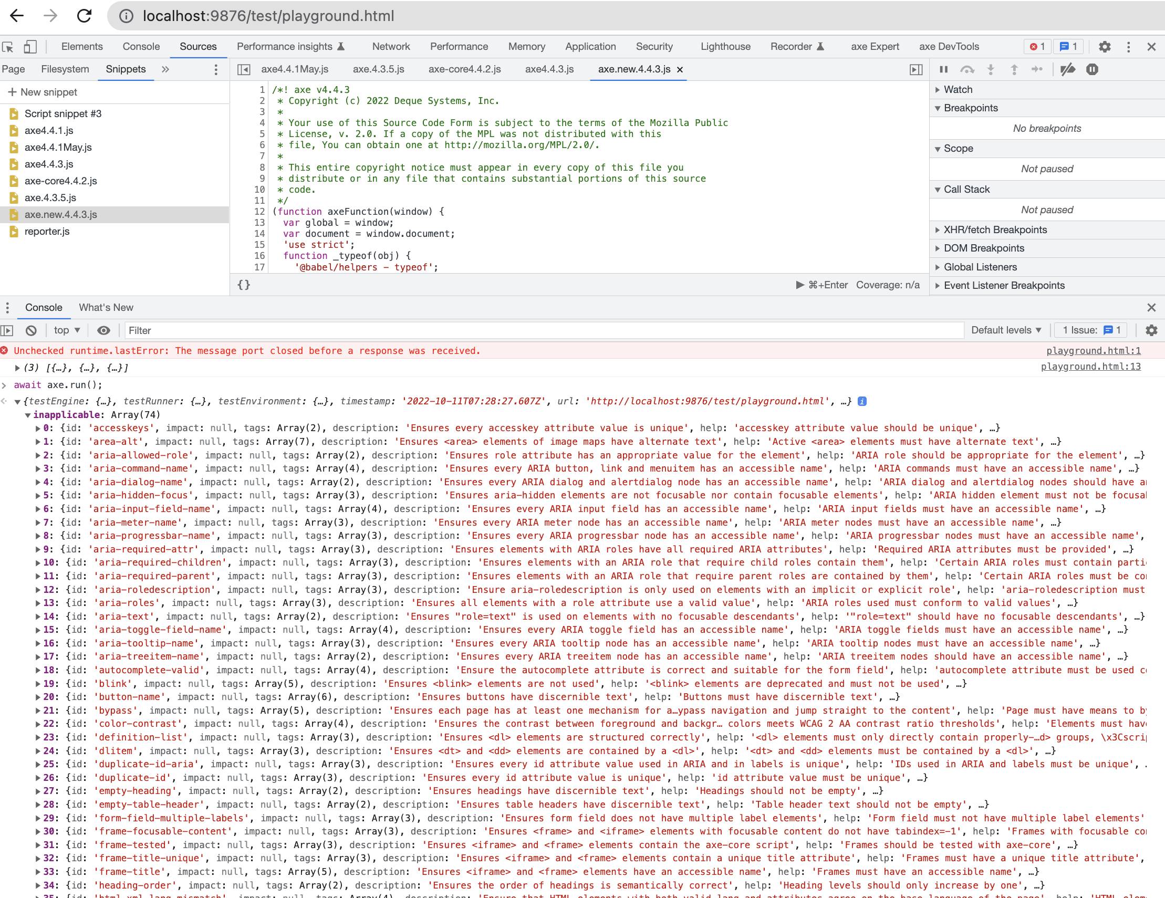Click the New snippet button

pos(43,92)
